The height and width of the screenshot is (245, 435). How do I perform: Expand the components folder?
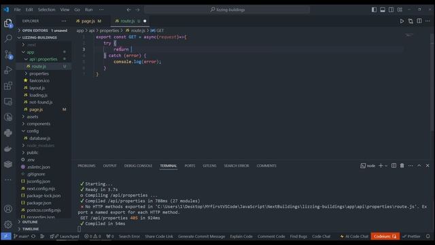43,124
